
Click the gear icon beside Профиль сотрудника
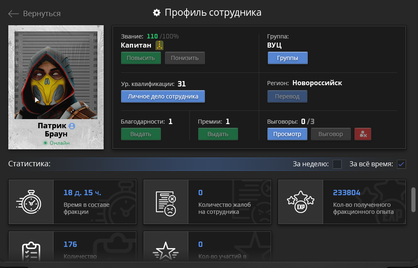[157, 12]
